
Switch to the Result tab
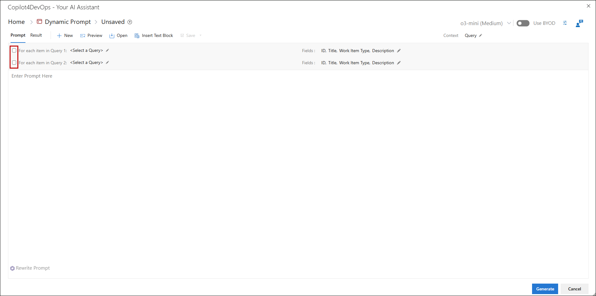(x=36, y=35)
